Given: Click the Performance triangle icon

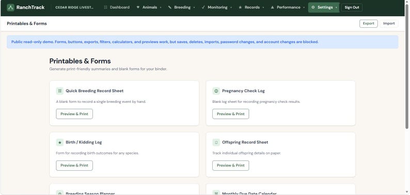Looking at the screenshot, I should pyautogui.click(x=273, y=7).
